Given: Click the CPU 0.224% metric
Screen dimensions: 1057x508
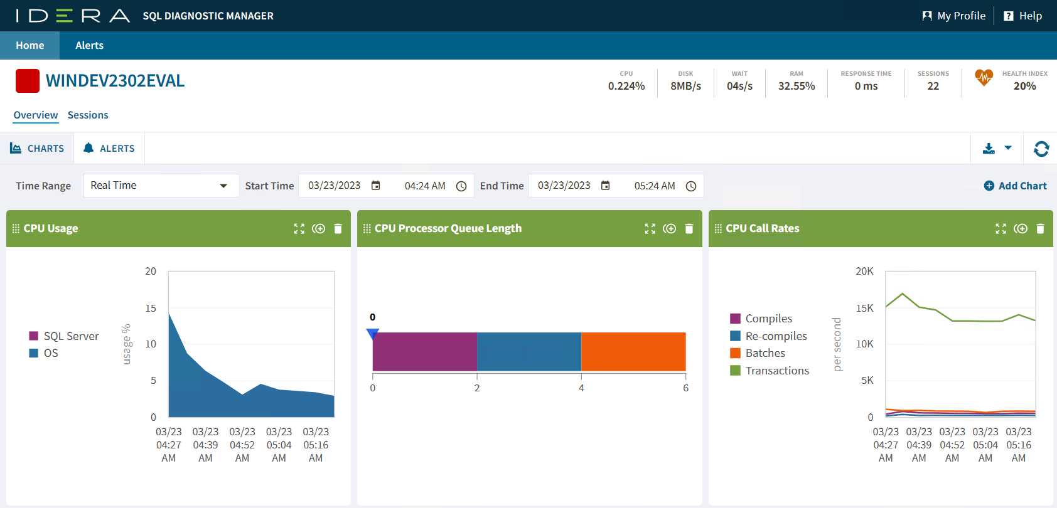Looking at the screenshot, I should pyautogui.click(x=626, y=82).
